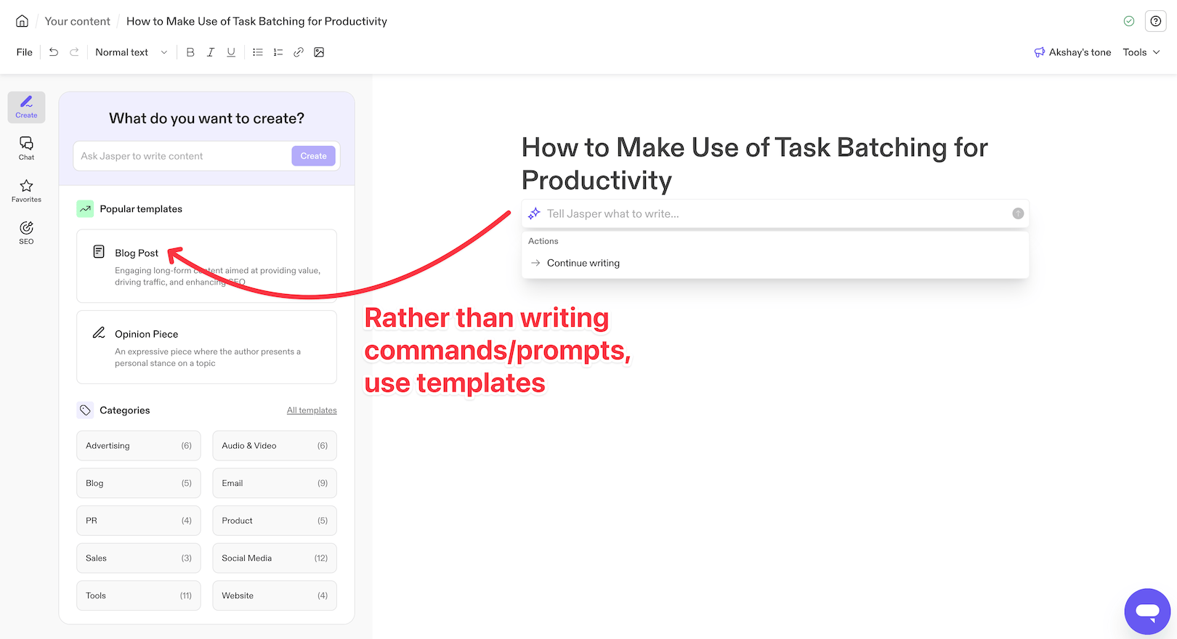Insert a bulleted list
Image resolution: width=1177 pixels, height=639 pixels.
(258, 52)
